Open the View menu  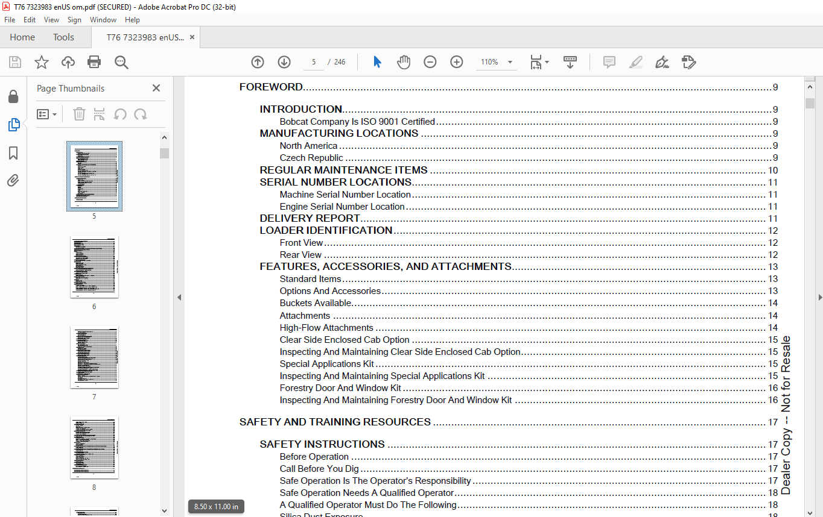51,20
